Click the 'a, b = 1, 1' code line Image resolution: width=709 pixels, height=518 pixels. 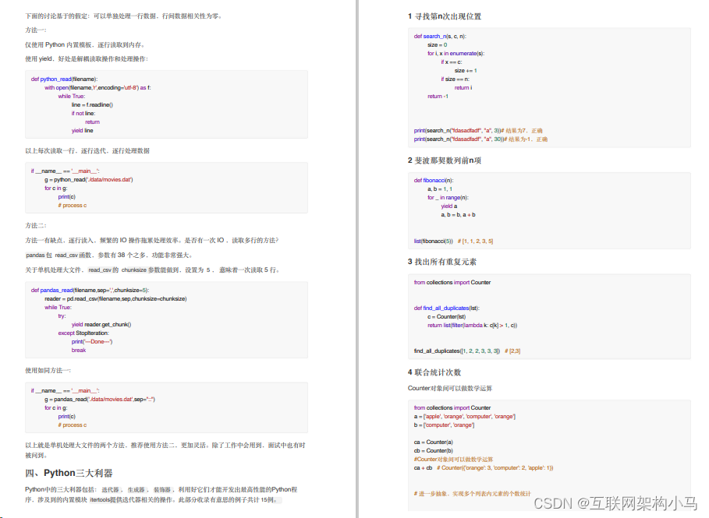pos(439,189)
